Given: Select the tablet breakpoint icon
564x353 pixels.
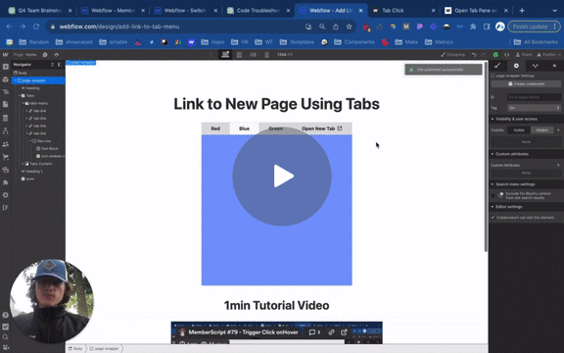Looking at the screenshot, I should click(x=239, y=55).
